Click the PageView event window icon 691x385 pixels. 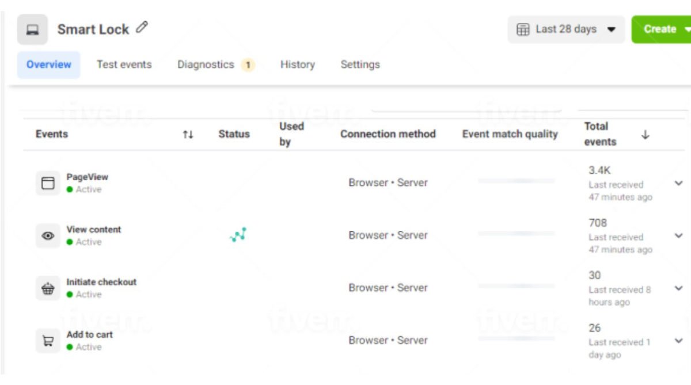pos(48,183)
